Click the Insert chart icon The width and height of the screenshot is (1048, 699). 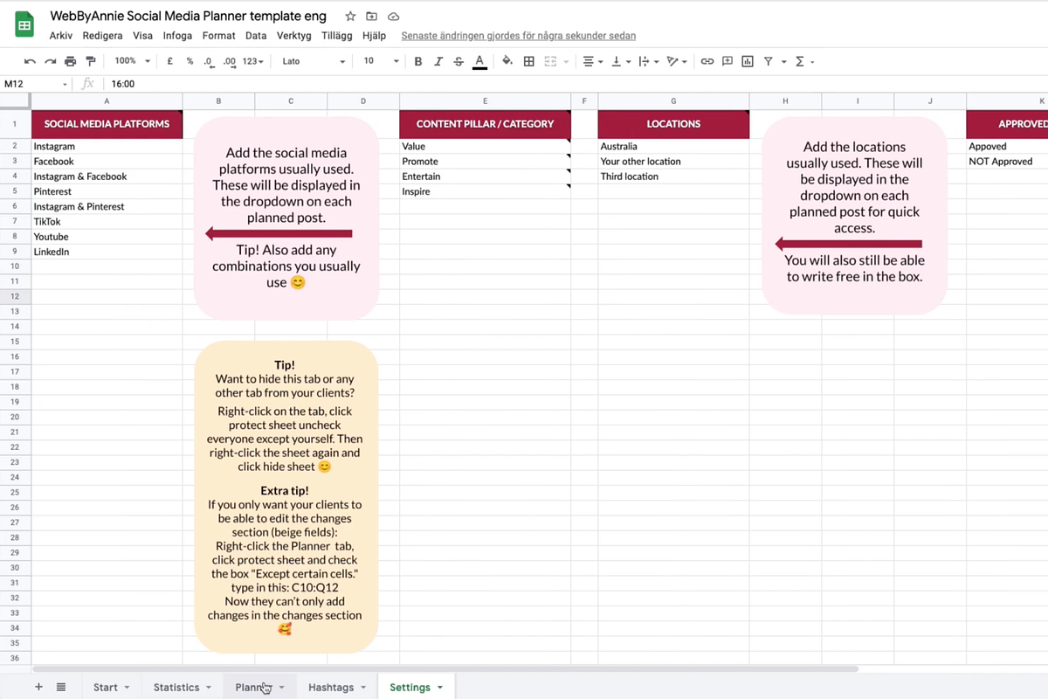click(748, 61)
